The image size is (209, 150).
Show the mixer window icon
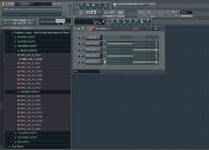[106, 5]
